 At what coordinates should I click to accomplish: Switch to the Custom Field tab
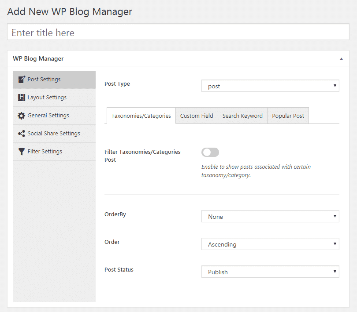(197, 116)
